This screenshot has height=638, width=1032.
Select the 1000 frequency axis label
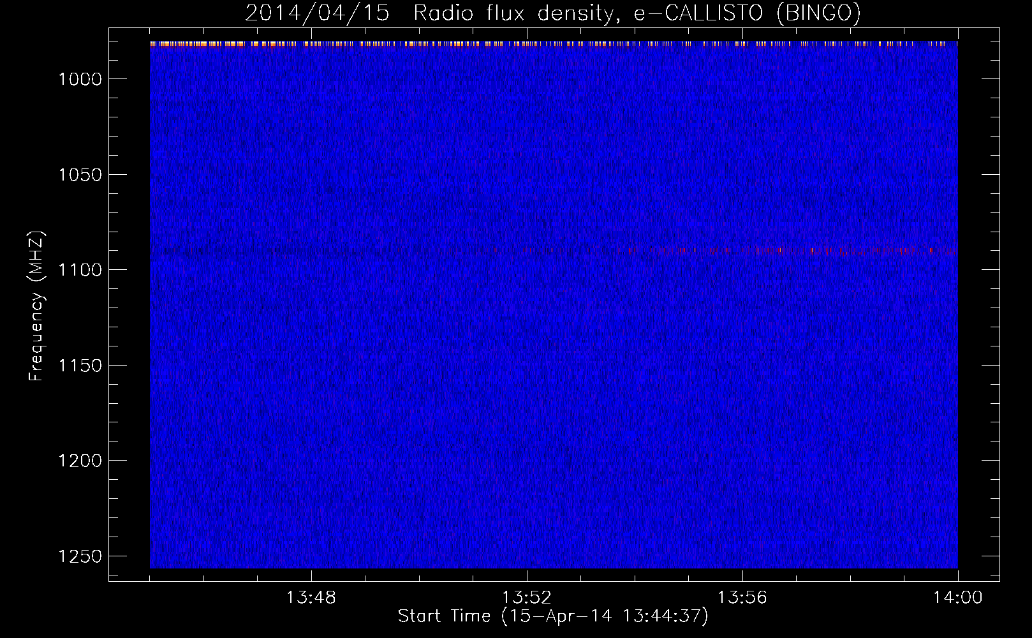pyautogui.click(x=80, y=79)
